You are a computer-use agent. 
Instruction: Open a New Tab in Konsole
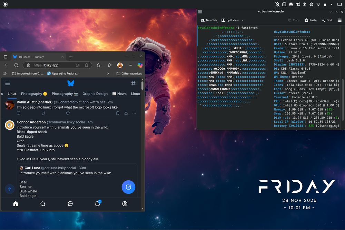209,20
